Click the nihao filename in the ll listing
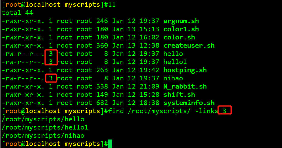The height and width of the screenshot is (148, 282). [x=173, y=78]
